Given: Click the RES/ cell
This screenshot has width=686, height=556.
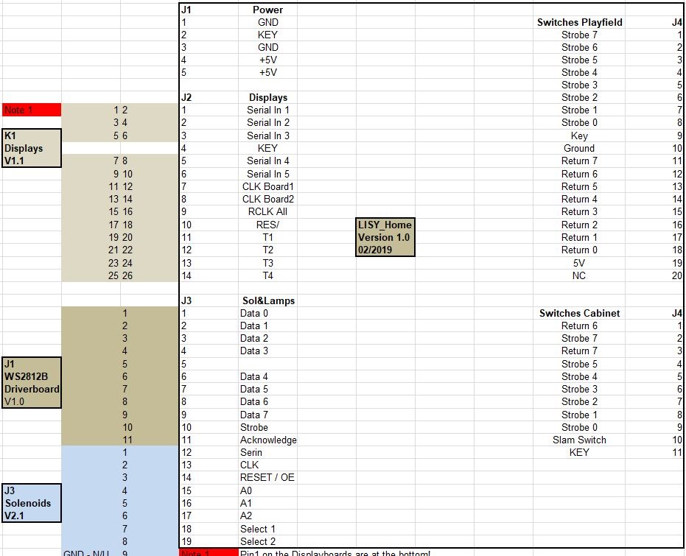Looking at the screenshot, I should (267, 225).
